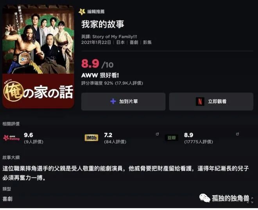
Task: Click the 我家的故事 title text
Action: coord(103,24)
